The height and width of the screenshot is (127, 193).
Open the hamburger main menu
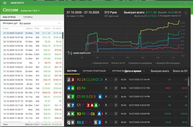[x=5, y=3]
